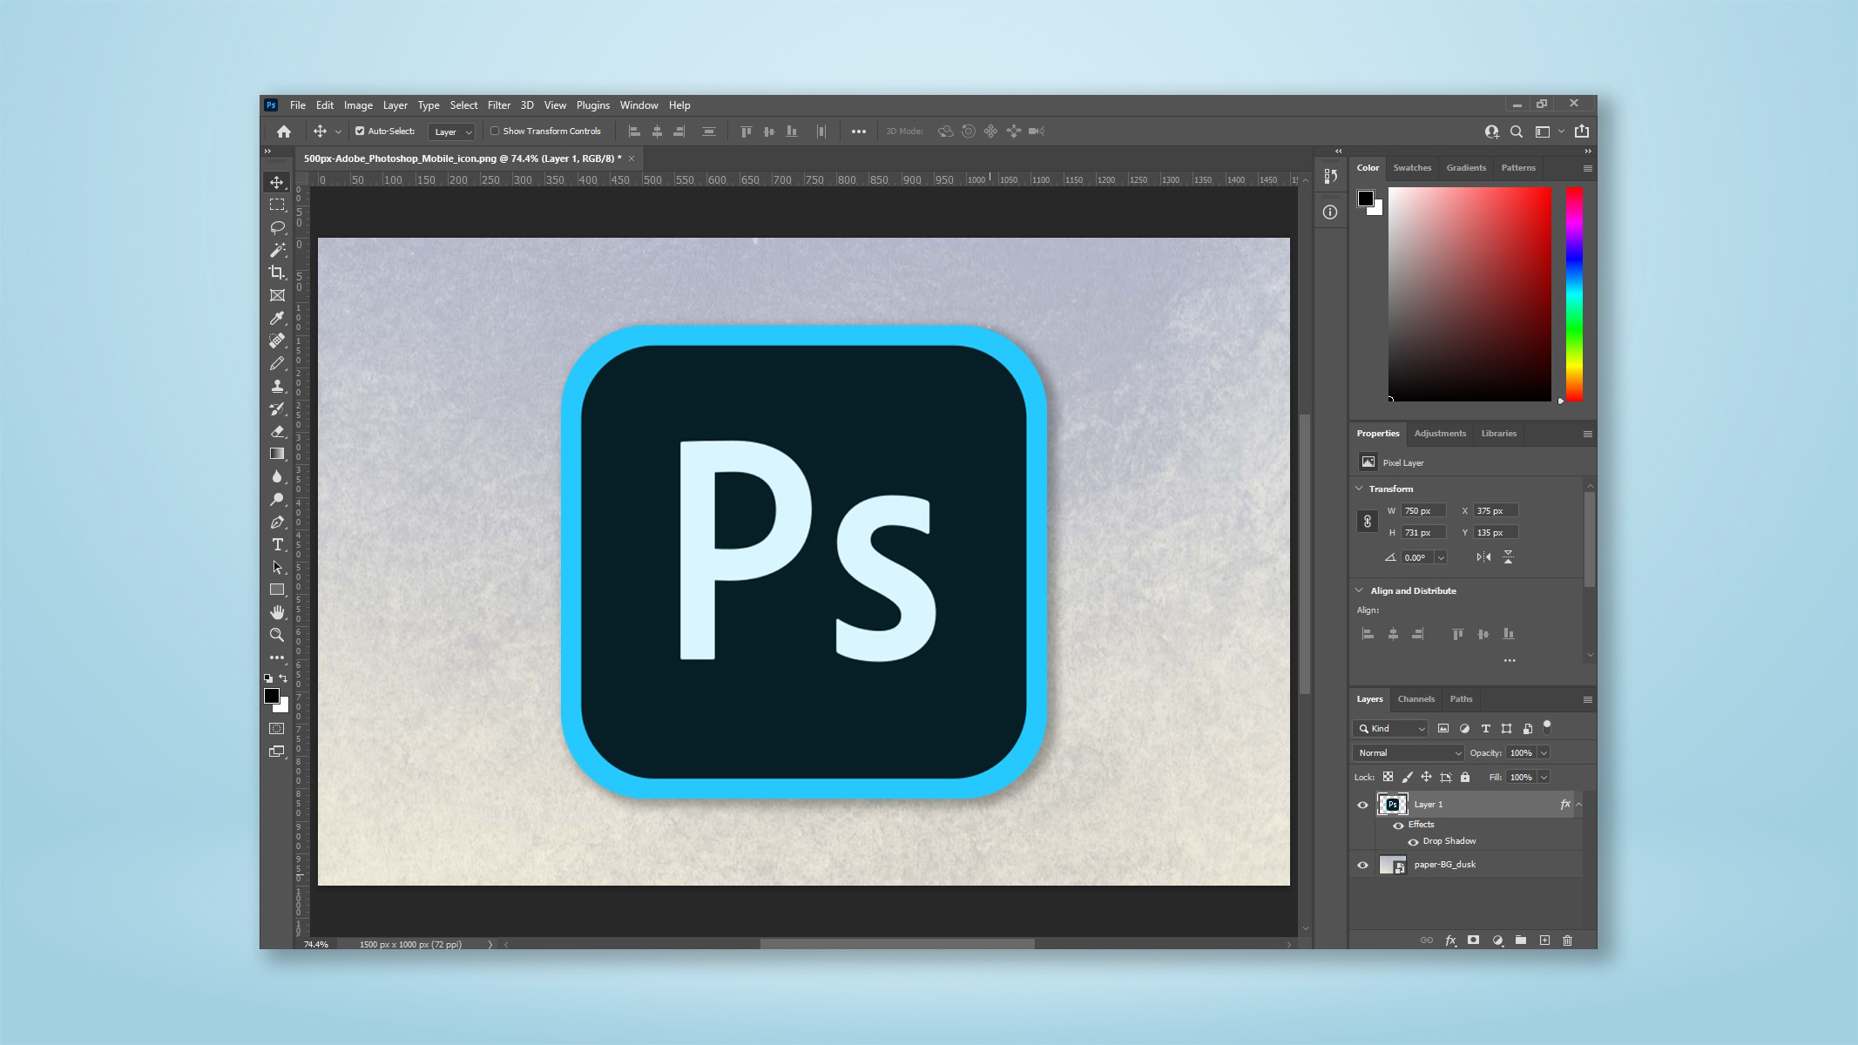Open the Image menu
Image resolution: width=1858 pixels, height=1045 pixels.
point(357,104)
